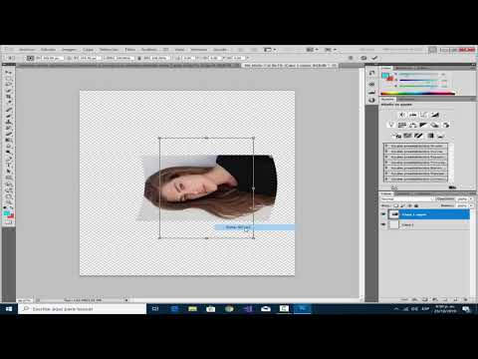Click the foreground cyan color swatch in toolbox
Viewport: 478px width, 359px height.
[x=7, y=213]
